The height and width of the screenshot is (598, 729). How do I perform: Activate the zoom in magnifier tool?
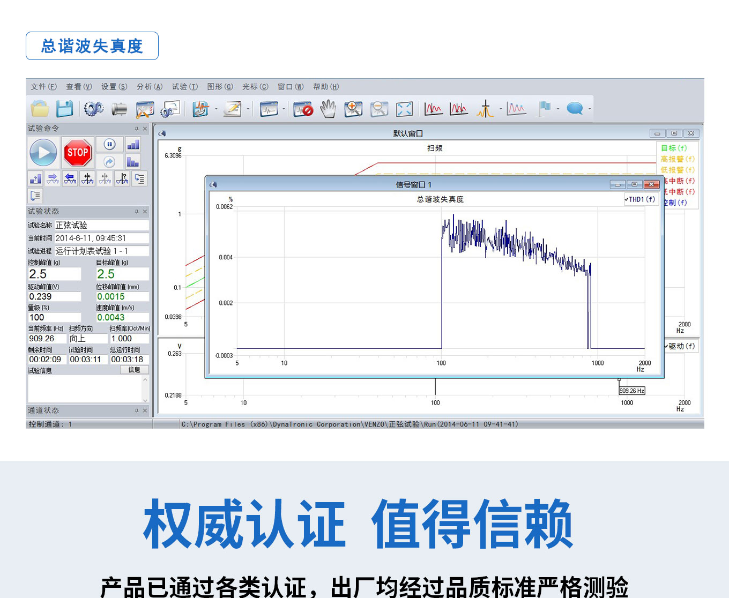[353, 109]
